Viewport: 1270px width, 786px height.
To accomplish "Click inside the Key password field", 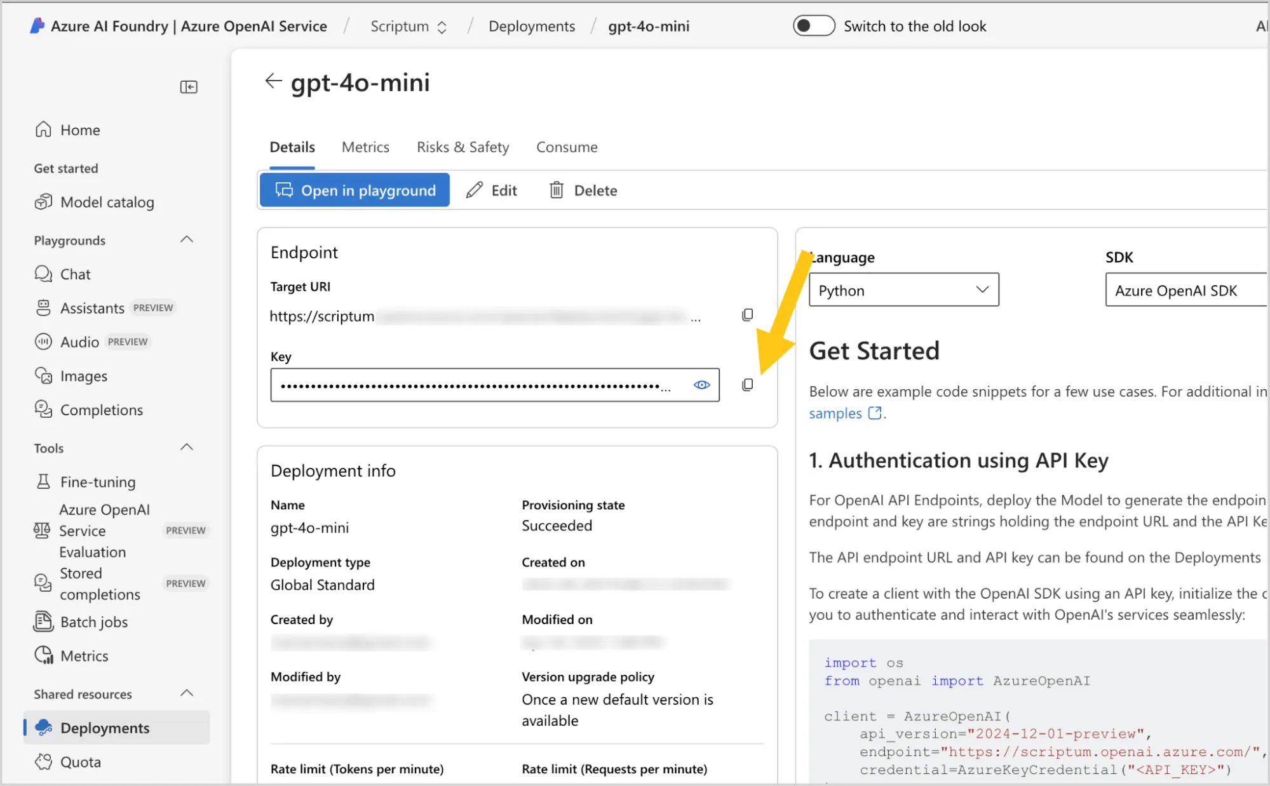I will click(495, 385).
